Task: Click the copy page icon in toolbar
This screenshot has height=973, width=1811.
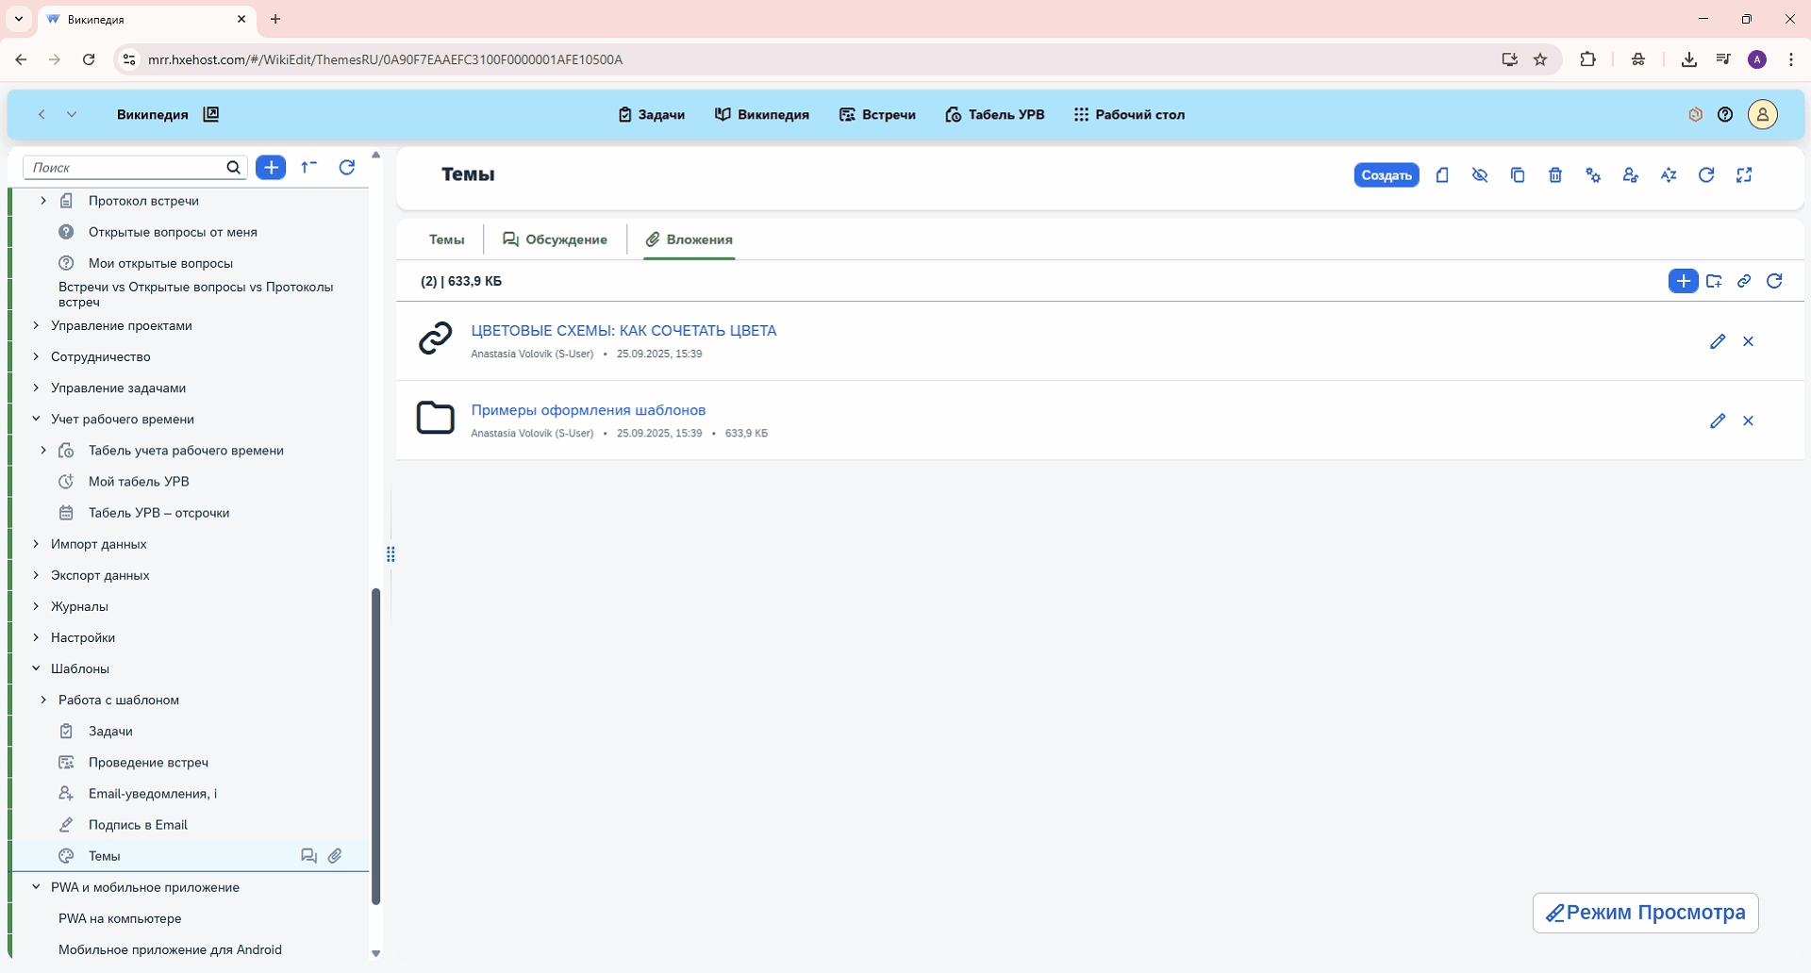Action: [1518, 175]
